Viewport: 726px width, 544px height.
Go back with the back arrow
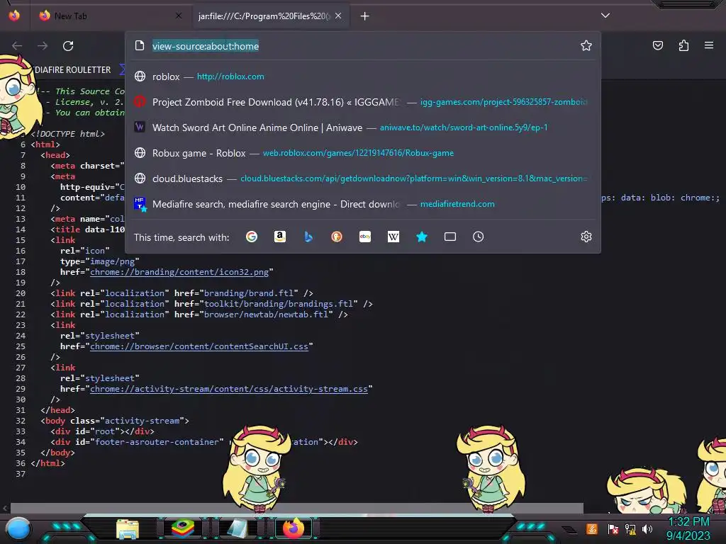pyautogui.click(x=17, y=46)
